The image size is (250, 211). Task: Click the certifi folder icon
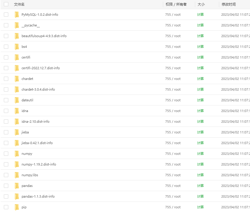[17, 58]
